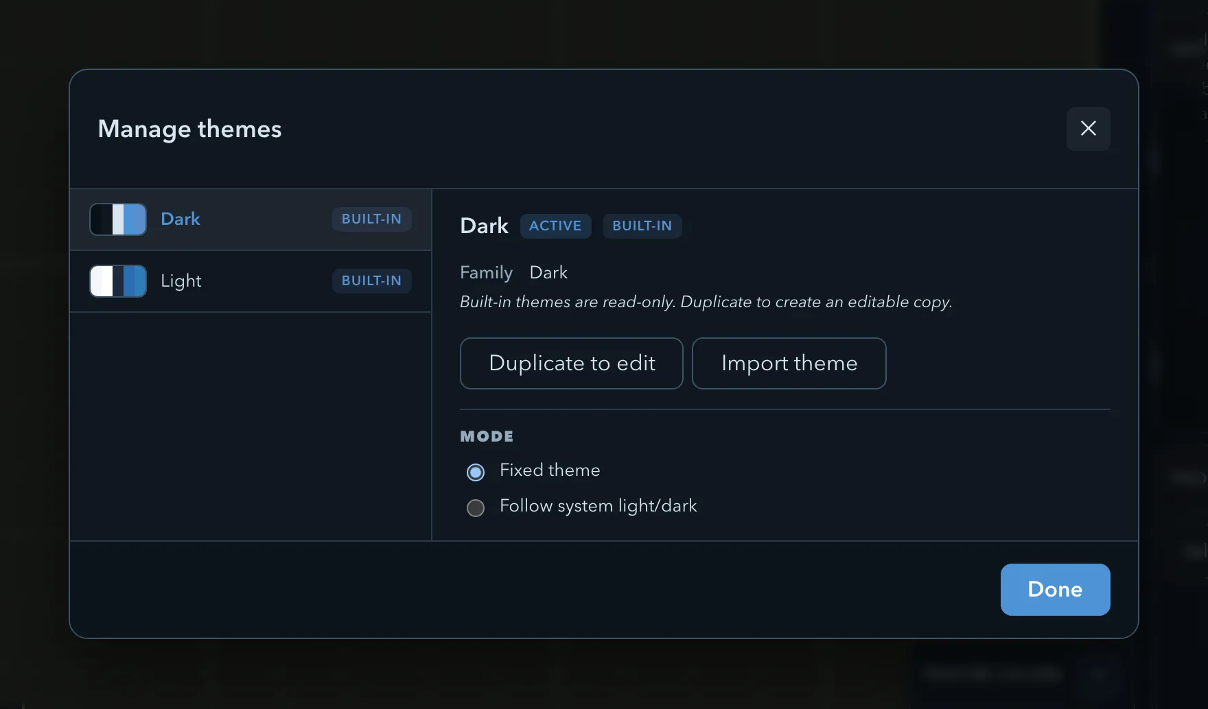
Task: Confirm with the Done button
Action: pyautogui.click(x=1055, y=590)
